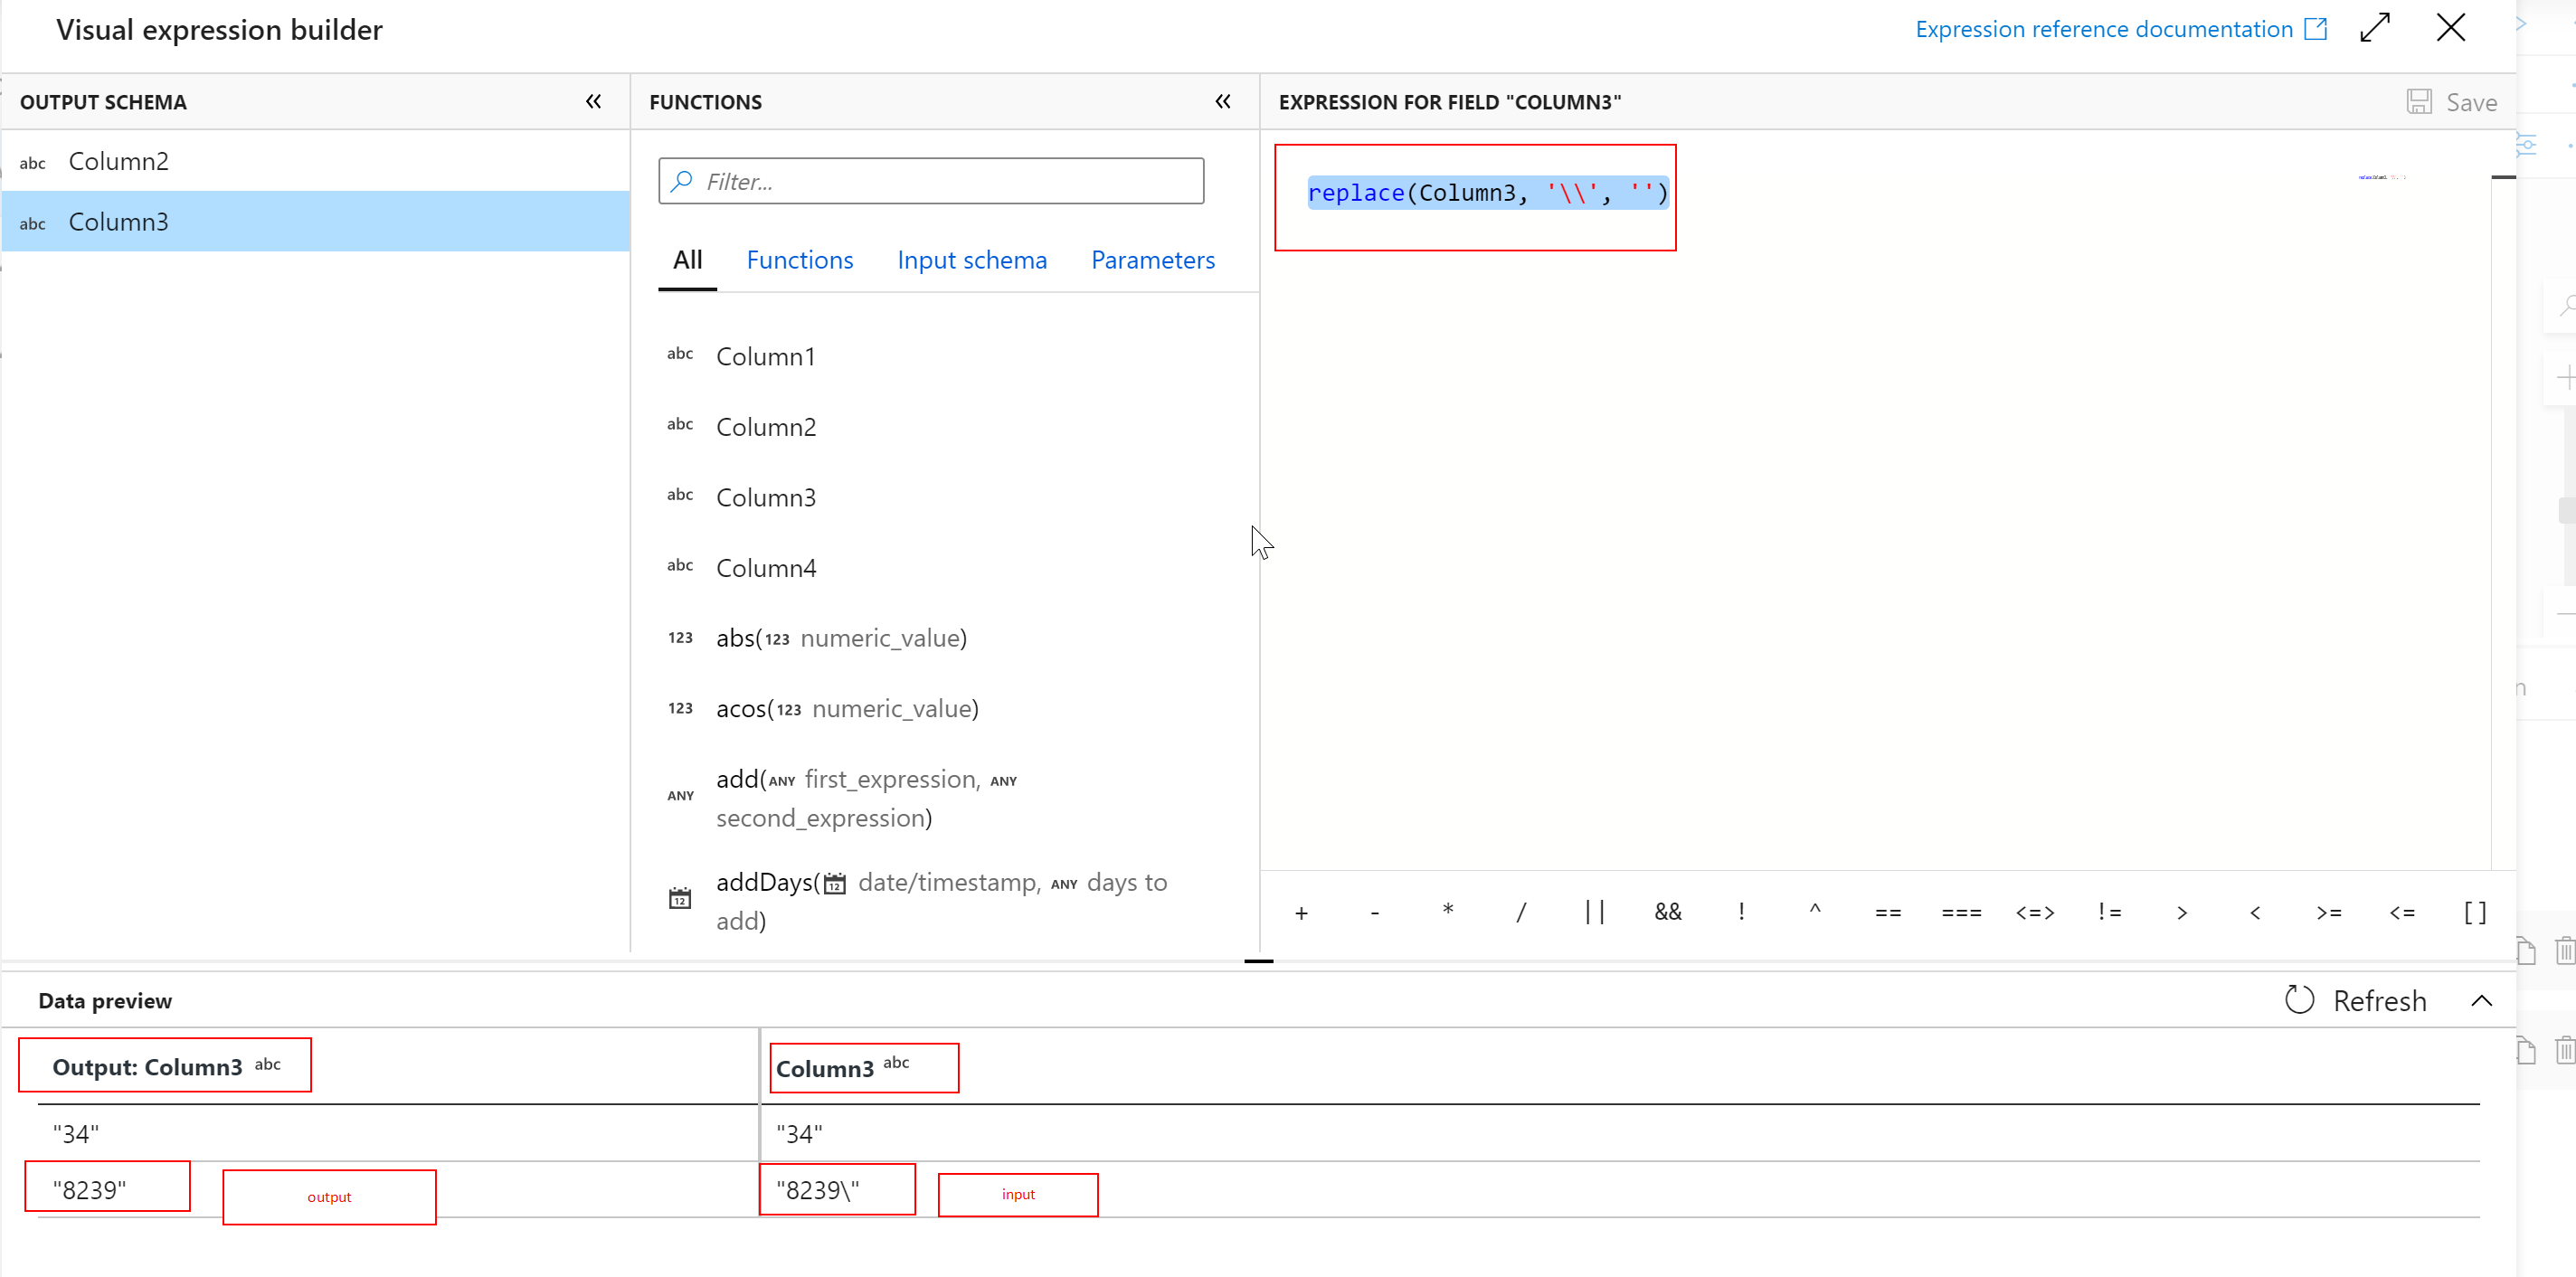This screenshot has width=2576, height=1277.
Task: Switch to the Input schema tab
Action: tap(972, 260)
